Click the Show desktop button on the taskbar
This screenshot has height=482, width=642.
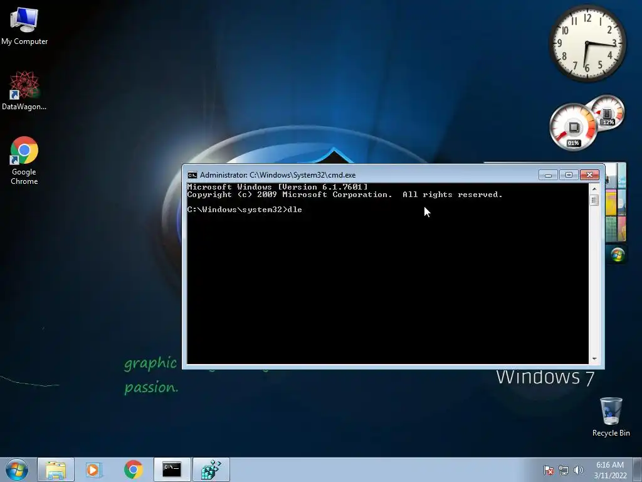tap(638, 469)
